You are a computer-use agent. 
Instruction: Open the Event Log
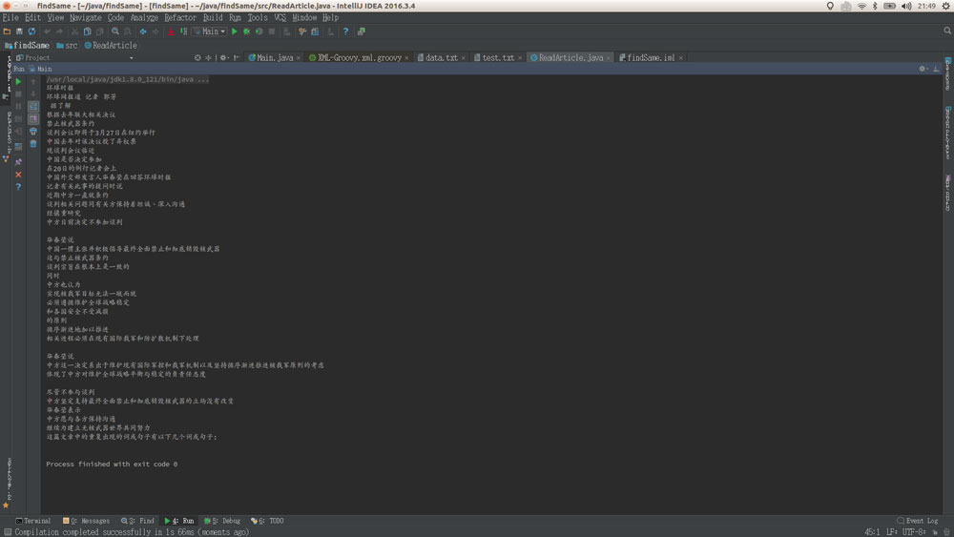point(919,521)
